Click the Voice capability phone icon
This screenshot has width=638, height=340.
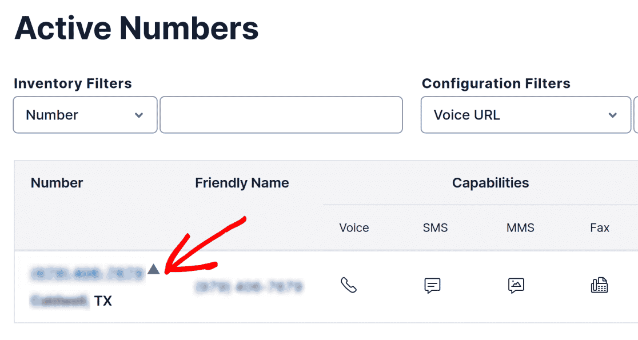[349, 285]
